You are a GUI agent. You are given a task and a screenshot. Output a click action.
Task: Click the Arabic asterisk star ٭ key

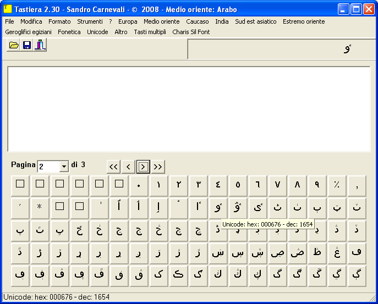pyautogui.click(x=40, y=208)
